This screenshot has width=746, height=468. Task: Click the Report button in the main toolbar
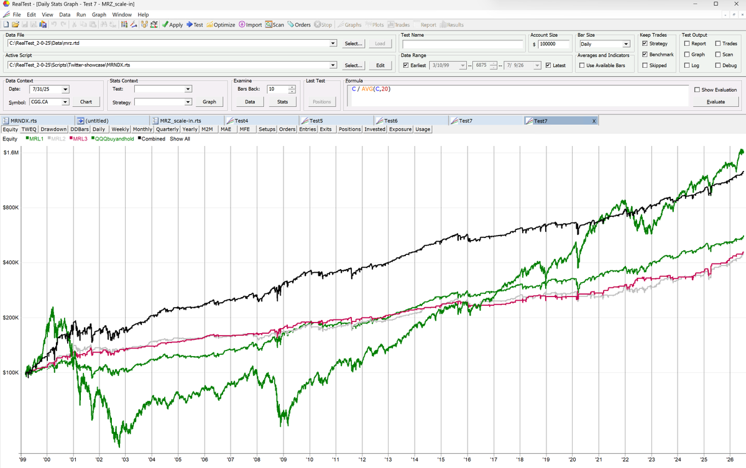(425, 25)
